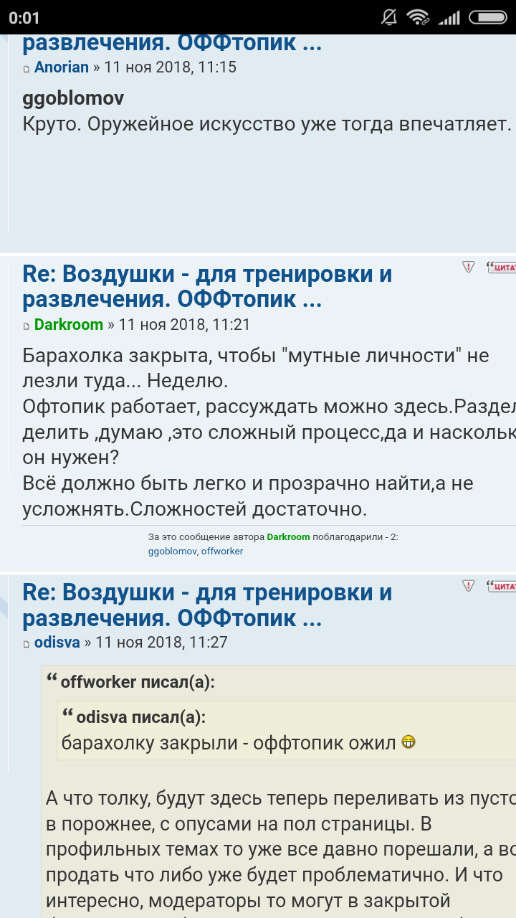The image size is (516, 918).
Task: Open odisva's user profile link
Action: [57, 643]
